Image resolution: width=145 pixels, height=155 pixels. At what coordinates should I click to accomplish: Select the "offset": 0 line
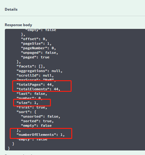(34, 39)
